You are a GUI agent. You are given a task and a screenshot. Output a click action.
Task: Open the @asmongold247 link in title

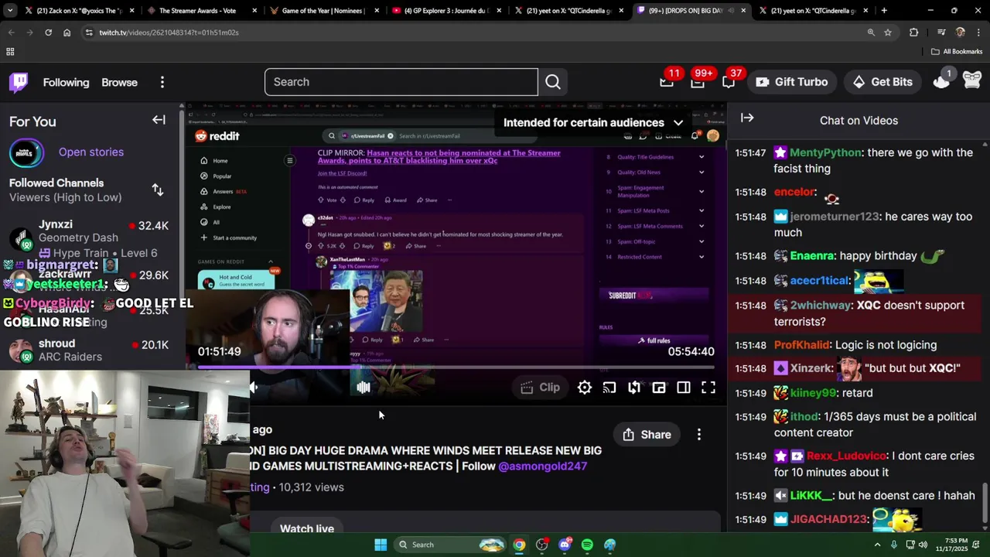coord(542,466)
